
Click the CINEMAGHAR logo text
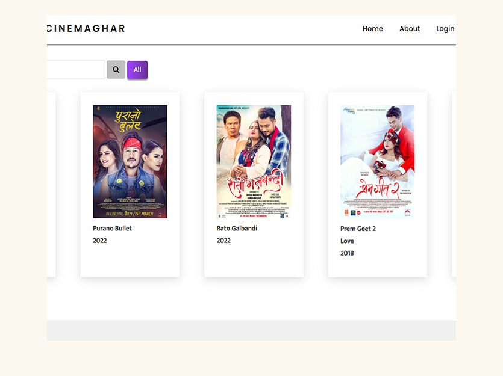[x=86, y=28]
